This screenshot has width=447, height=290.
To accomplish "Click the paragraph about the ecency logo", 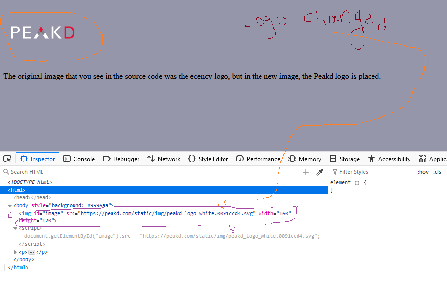I will 192,76.
